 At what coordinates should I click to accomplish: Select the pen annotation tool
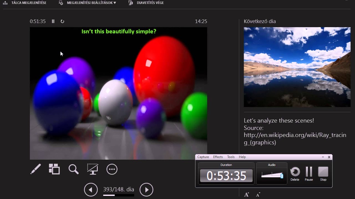tap(35, 169)
